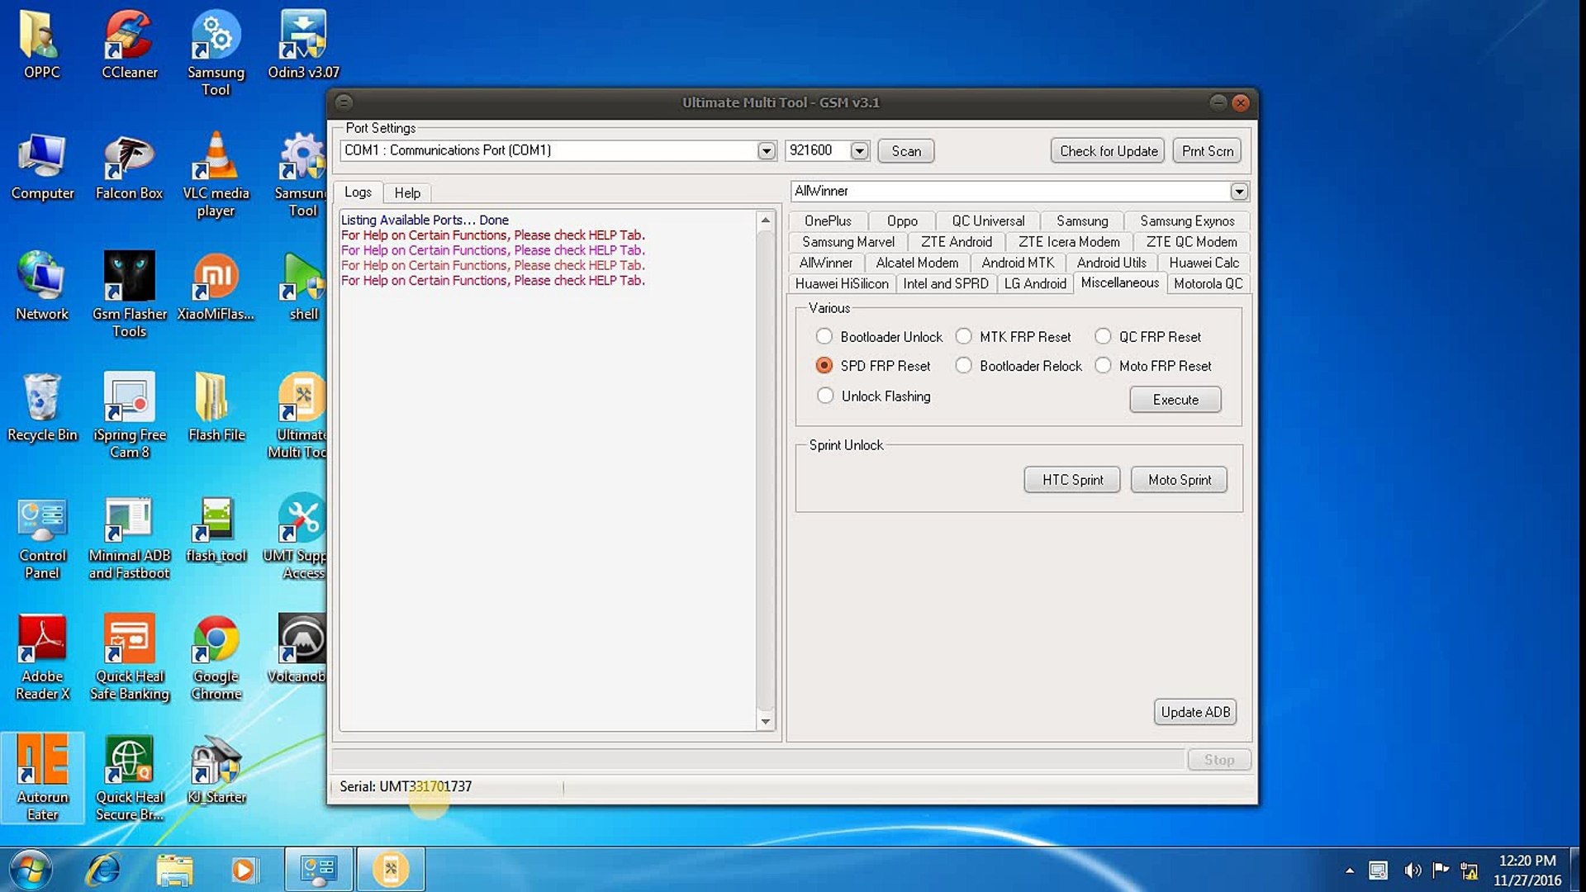
Task: Choose the Unlock Flashing radio button
Action: coord(824,396)
